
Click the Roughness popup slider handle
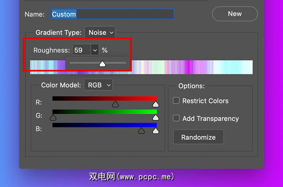coord(102,64)
